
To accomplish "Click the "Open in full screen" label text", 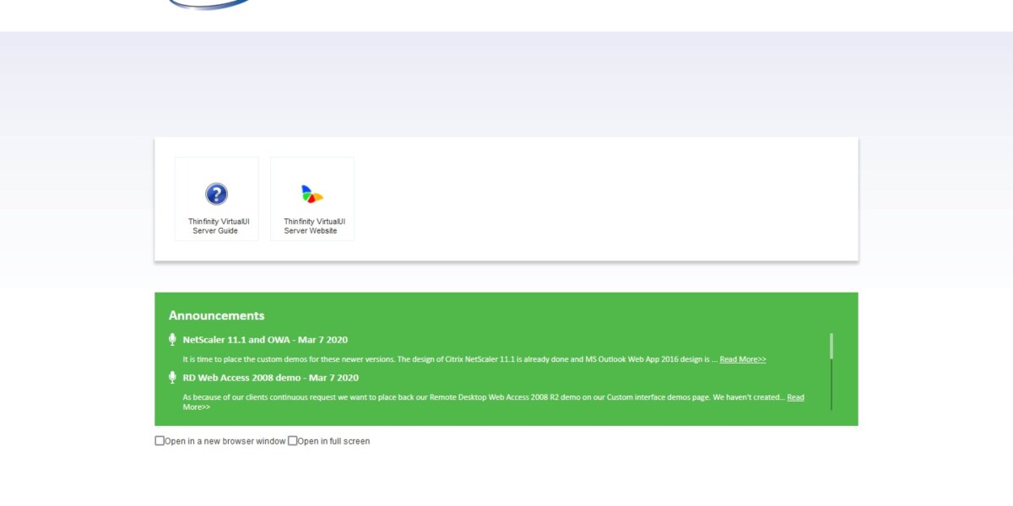I will coord(333,441).
